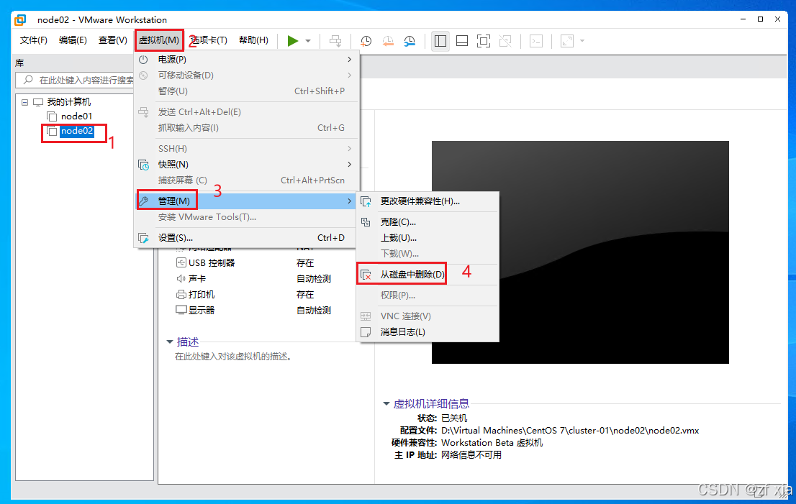Collapse the 我的计算机 tree node
The height and width of the screenshot is (504, 796).
tap(24, 102)
